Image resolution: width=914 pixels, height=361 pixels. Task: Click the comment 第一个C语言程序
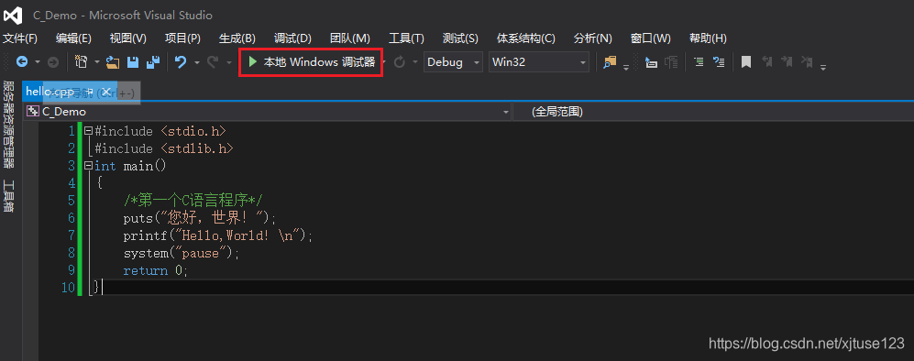pyautogui.click(x=193, y=201)
